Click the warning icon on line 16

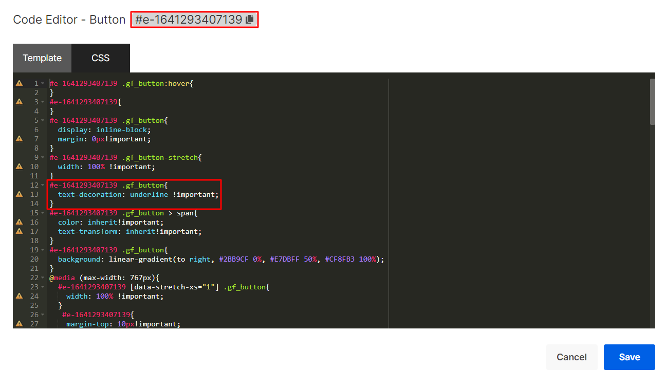pos(19,222)
